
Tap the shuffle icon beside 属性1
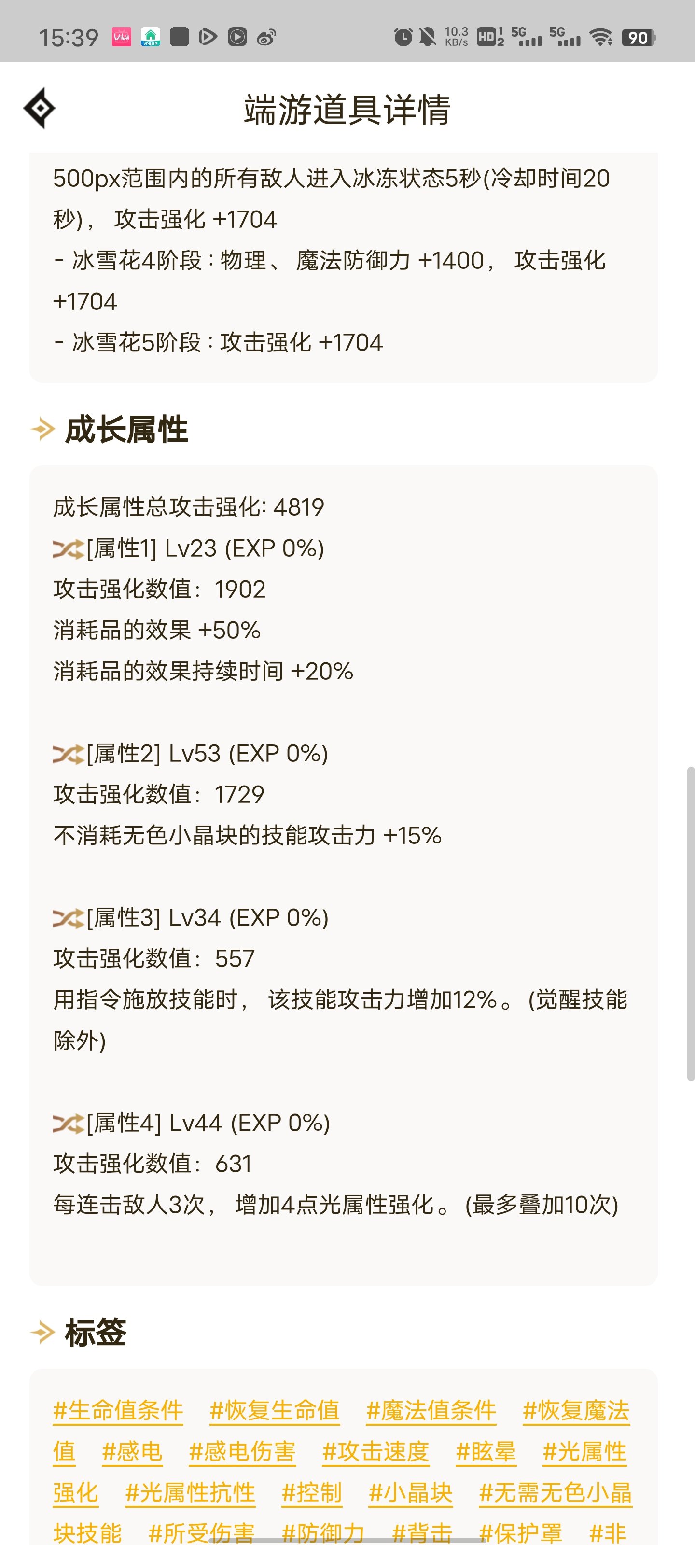68,549
